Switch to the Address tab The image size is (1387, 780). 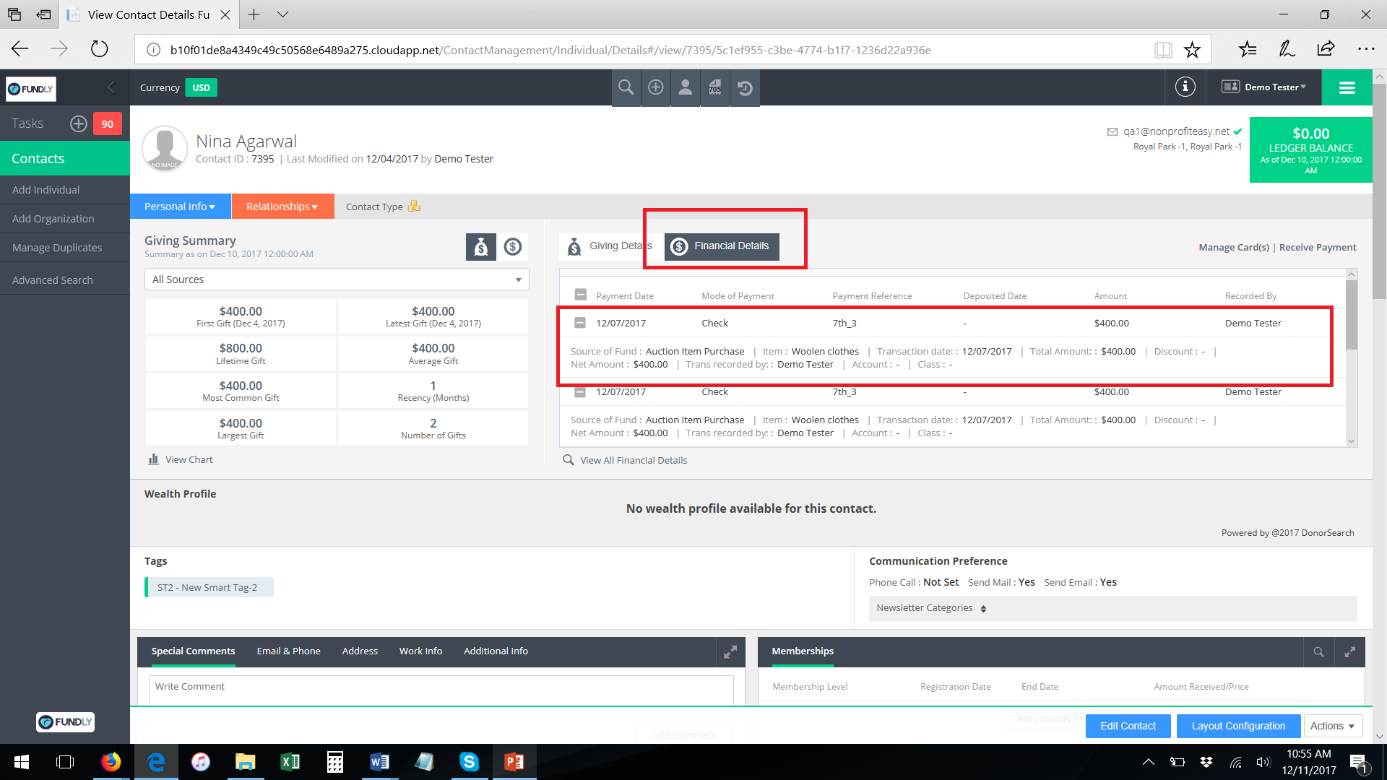point(360,651)
